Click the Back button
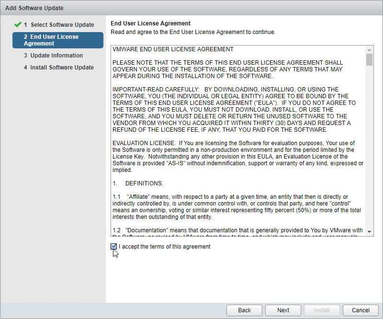 244,310
